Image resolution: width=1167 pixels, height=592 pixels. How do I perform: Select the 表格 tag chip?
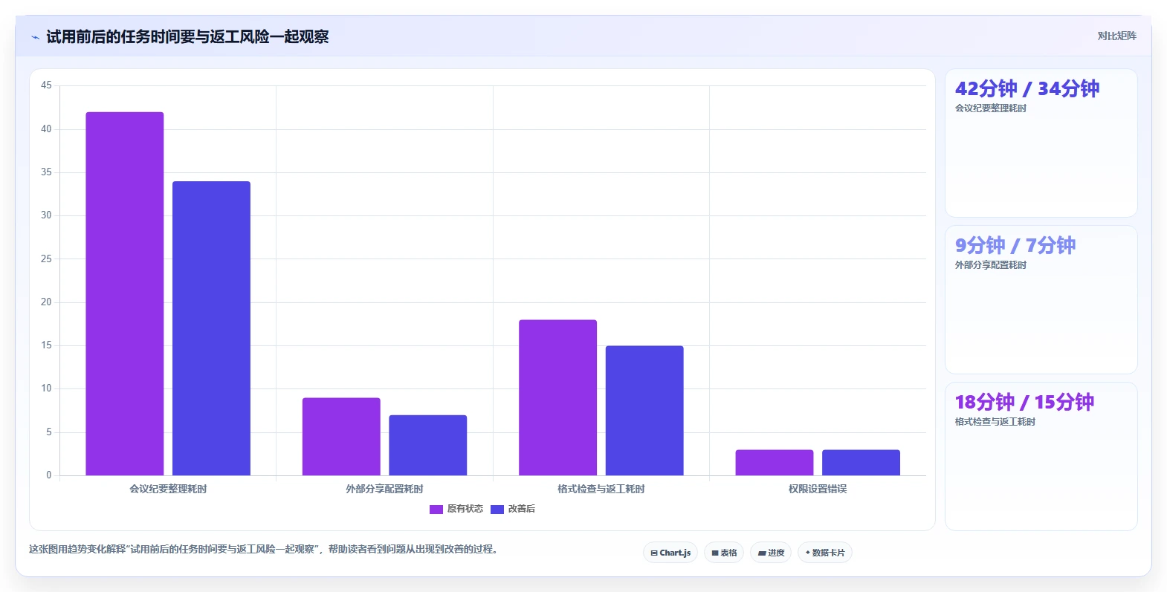pyautogui.click(x=724, y=553)
